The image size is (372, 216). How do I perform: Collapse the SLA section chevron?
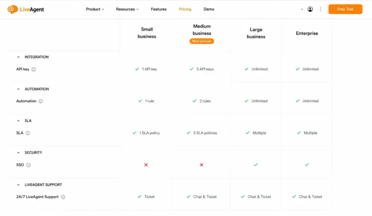coord(18,121)
